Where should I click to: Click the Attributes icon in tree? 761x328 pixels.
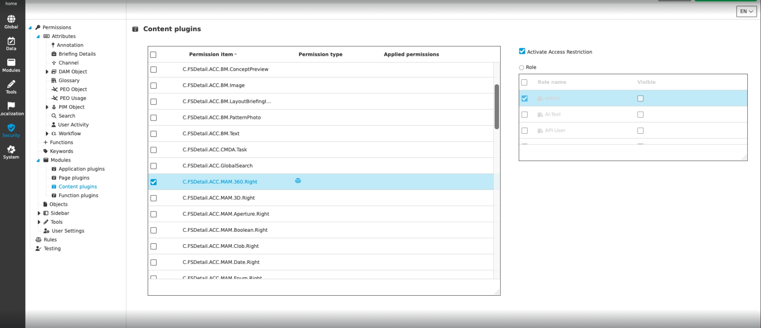(46, 36)
